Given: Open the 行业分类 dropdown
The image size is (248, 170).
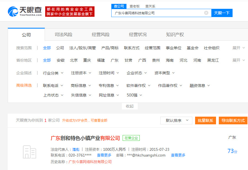Looking at the screenshot, I should 53,73.
